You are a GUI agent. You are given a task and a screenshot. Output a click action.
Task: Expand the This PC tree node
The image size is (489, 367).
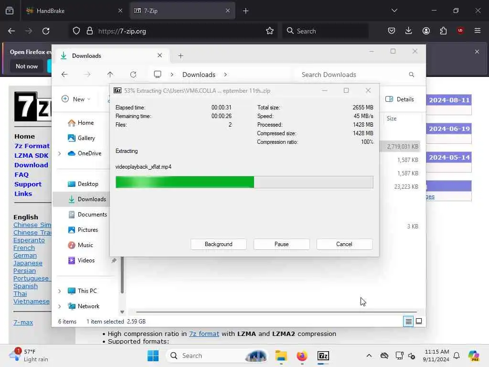pos(60,291)
